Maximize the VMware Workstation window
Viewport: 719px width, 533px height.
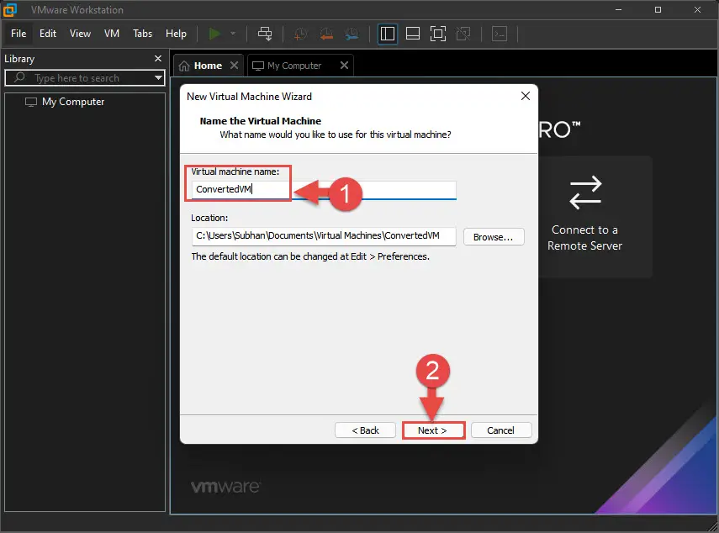coord(658,9)
